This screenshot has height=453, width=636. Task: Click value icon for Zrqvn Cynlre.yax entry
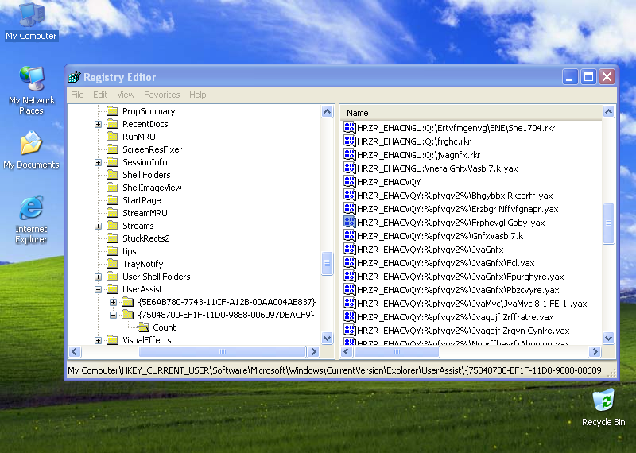tap(349, 330)
